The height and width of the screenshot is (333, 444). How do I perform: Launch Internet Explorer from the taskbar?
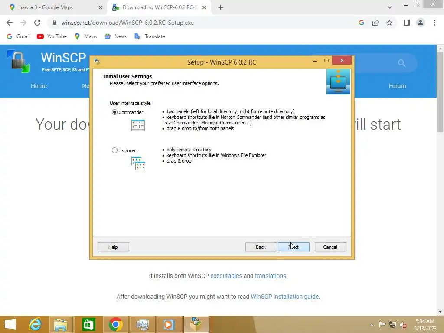click(x=36, y=324)
